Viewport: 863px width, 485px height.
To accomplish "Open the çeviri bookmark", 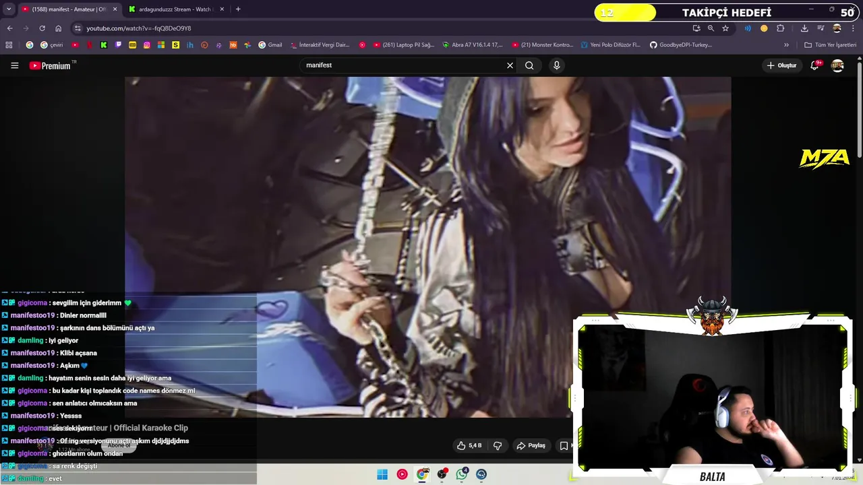I will [52, 45].
